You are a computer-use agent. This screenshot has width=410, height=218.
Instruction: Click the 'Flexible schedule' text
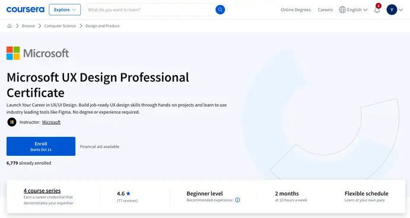point(366,194)
